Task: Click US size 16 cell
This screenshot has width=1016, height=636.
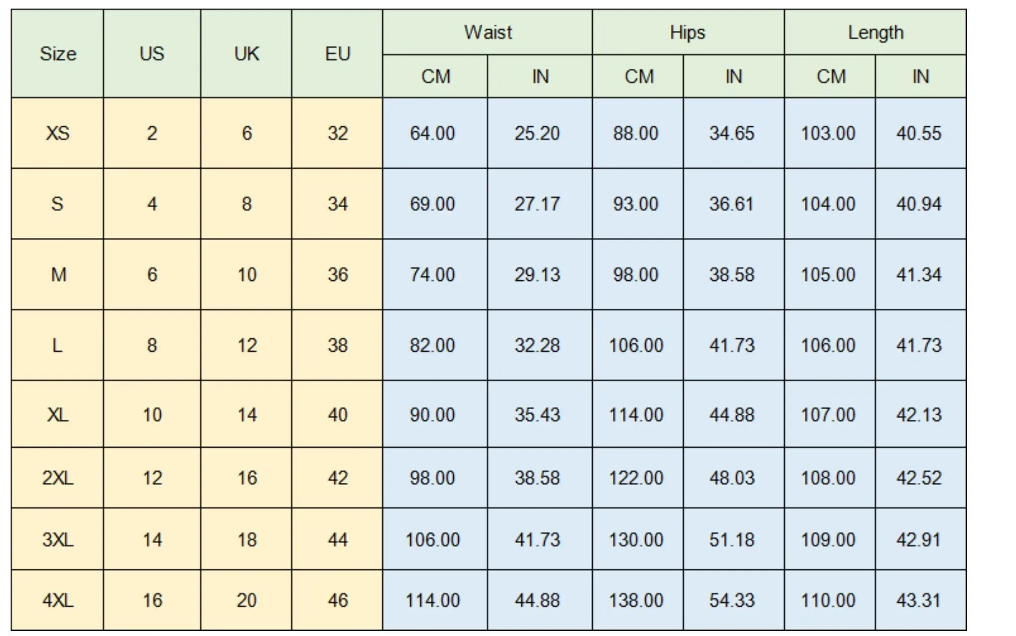Action: pyautogui.click(x=152, y=600)
